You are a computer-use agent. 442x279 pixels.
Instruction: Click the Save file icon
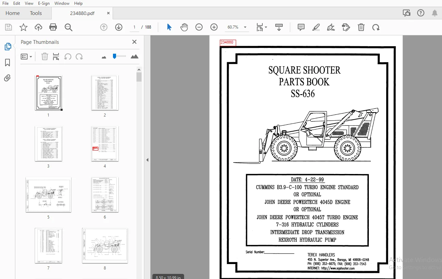tap(9, 27)
